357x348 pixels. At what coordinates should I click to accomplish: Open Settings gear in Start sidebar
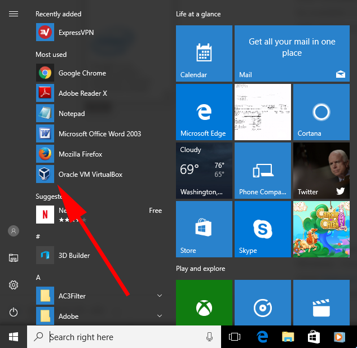pyautogui.click(x=14, y=285)
